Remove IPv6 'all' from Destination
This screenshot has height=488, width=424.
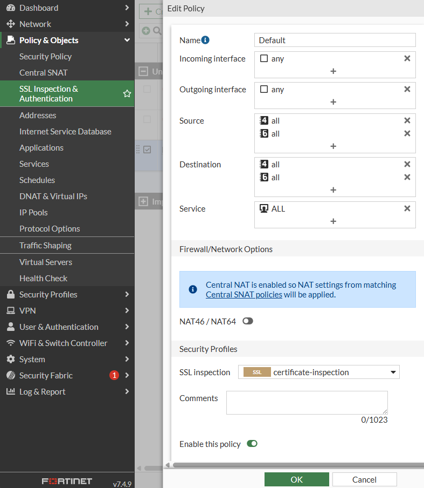(x=407, y=177)
